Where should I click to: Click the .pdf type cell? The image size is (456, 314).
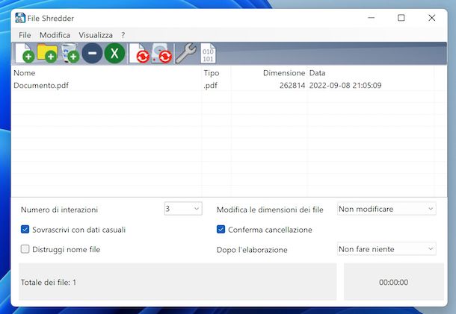tap(211, 85)
